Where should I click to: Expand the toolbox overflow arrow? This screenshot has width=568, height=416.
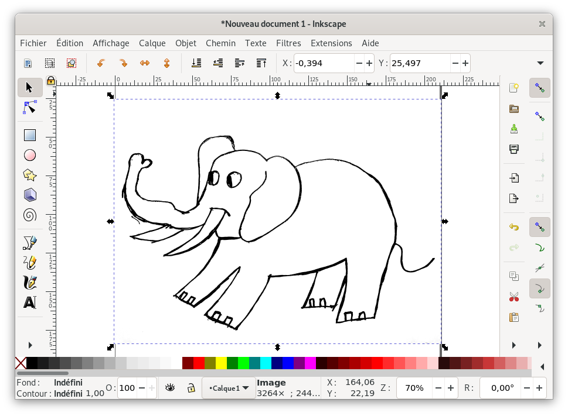click(30, 345)
